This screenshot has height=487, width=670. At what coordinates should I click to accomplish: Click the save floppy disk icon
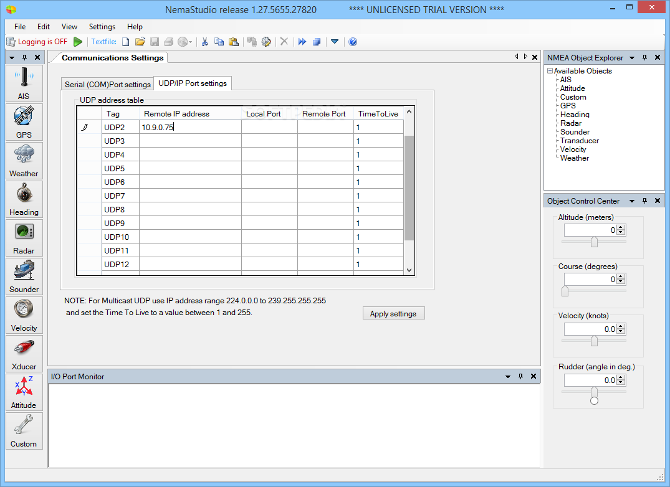[155, 42]
